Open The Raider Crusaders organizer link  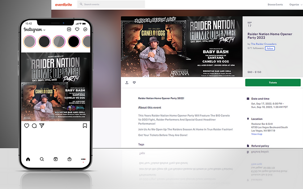(263, 44)
